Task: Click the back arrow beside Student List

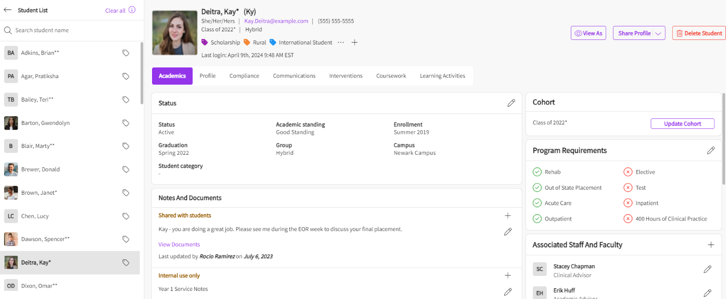Action: point(8,10)
